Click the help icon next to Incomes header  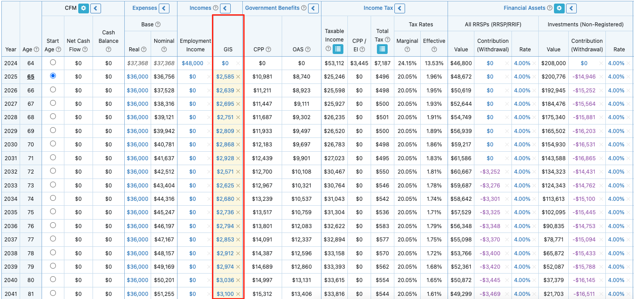216,8
